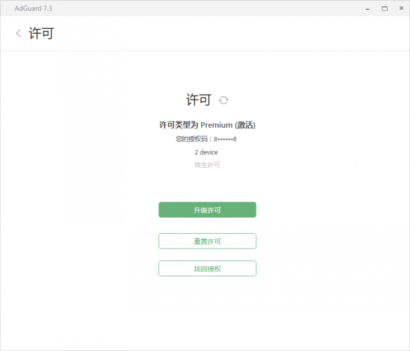Viewport: 410px width, 351px height.
Task: Click the 许可类型为 Premium (激活) line
Action: (x=207, y=125)
